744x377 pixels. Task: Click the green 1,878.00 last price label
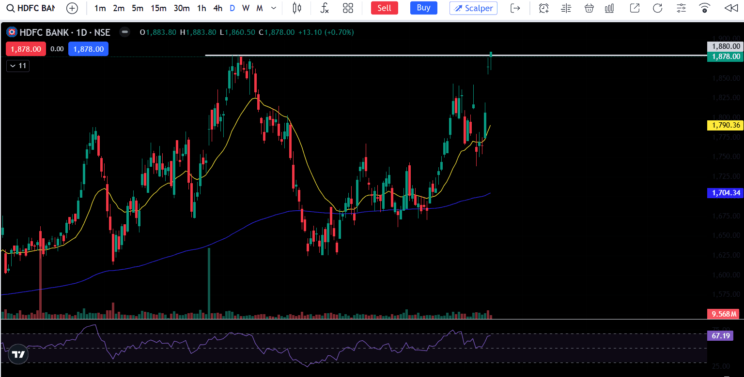[725, 57]
